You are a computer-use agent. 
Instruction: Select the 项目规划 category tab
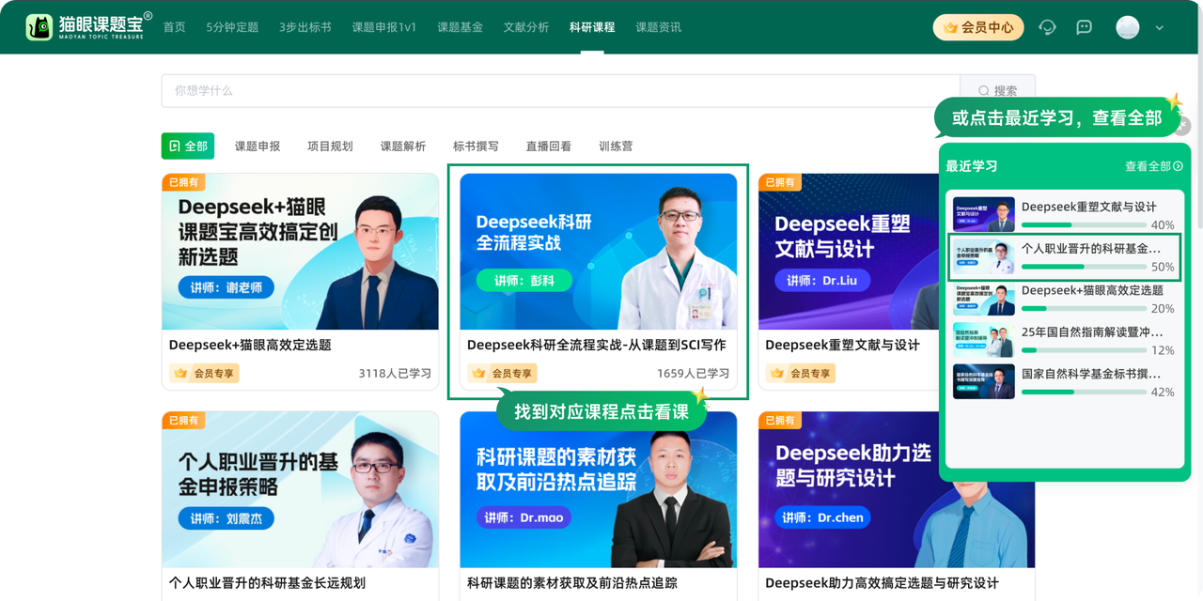point(330,146)
